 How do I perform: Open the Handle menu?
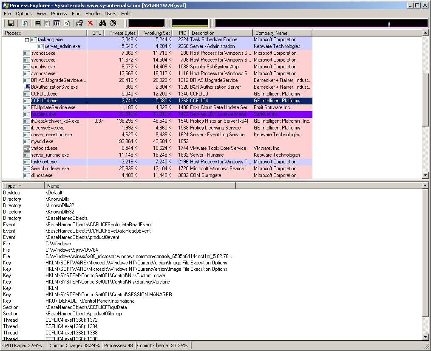92,14
